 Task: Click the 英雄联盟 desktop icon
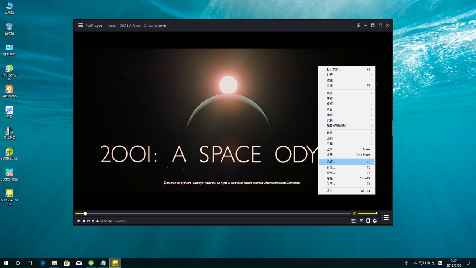coord(9,133)
